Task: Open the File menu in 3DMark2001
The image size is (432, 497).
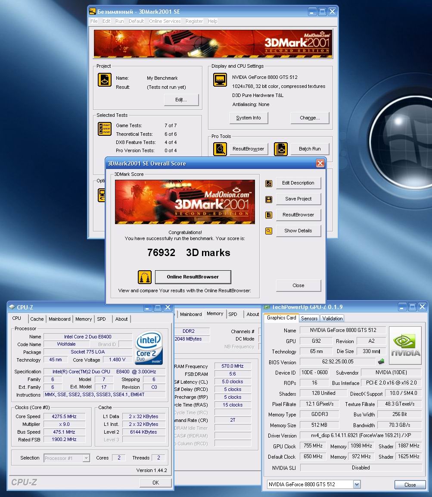Action: [94, 21]
